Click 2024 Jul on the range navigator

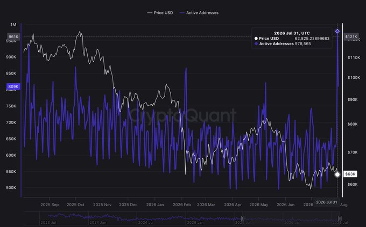146,223
